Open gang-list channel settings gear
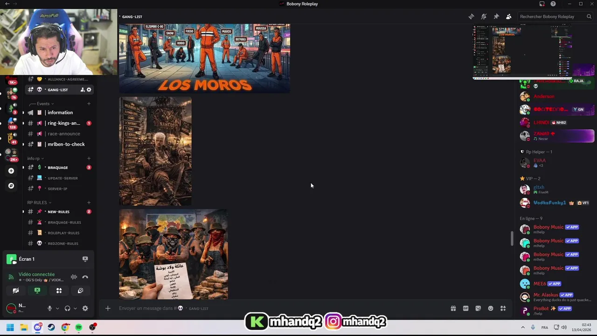The height and width of the screenshot is (336, 597). point(89,90)
